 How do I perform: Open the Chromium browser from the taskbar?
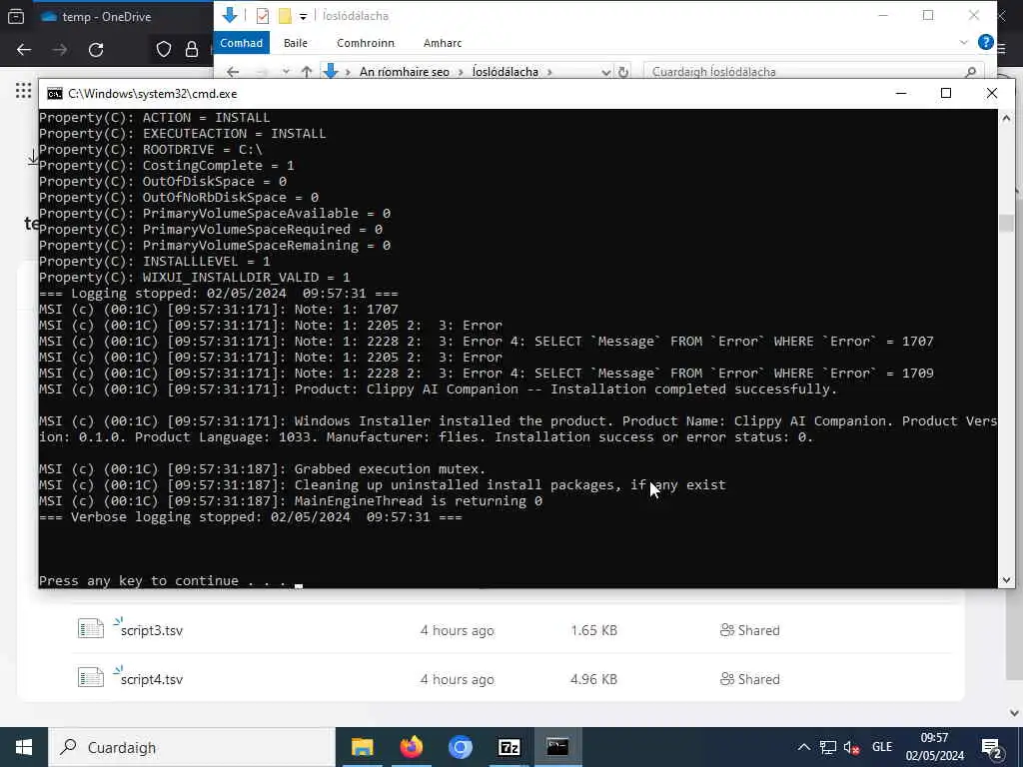click(x=460, y=747)
